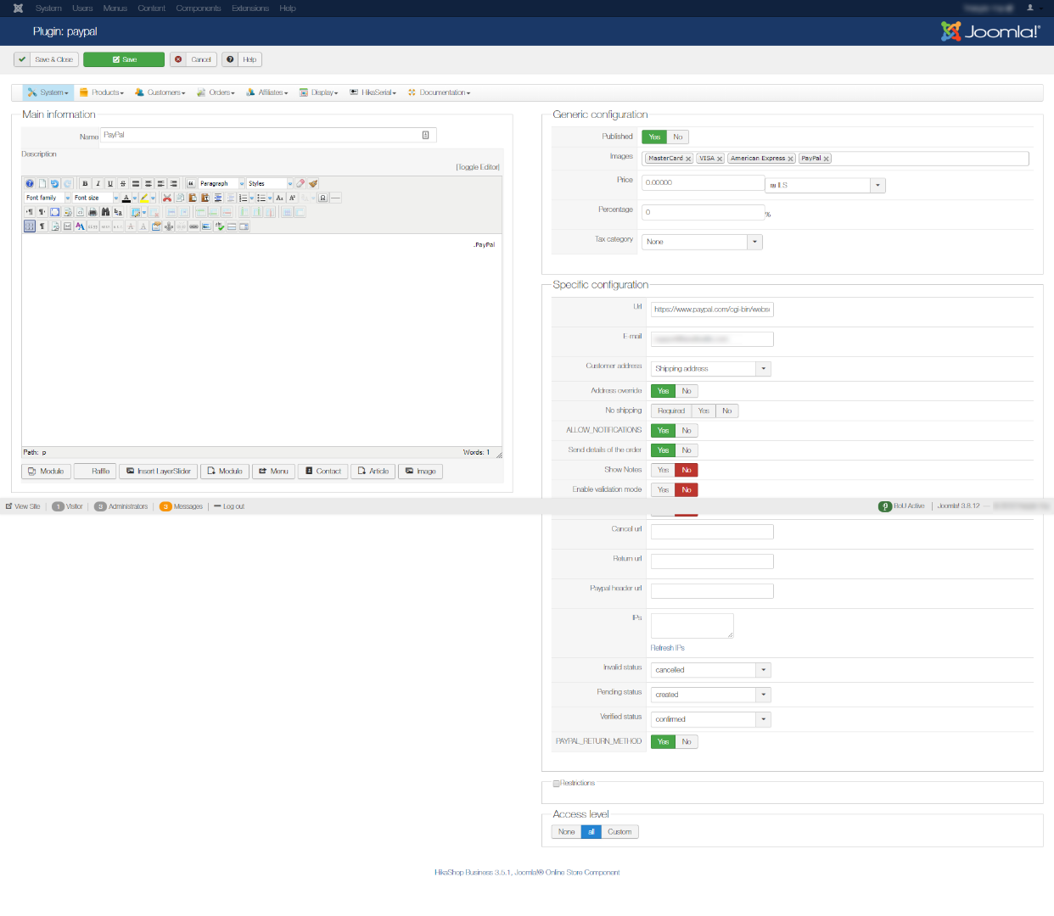Set Show Notes to Yes
This screenshot has height=916, width=1054.
click(x=663, y=470)
